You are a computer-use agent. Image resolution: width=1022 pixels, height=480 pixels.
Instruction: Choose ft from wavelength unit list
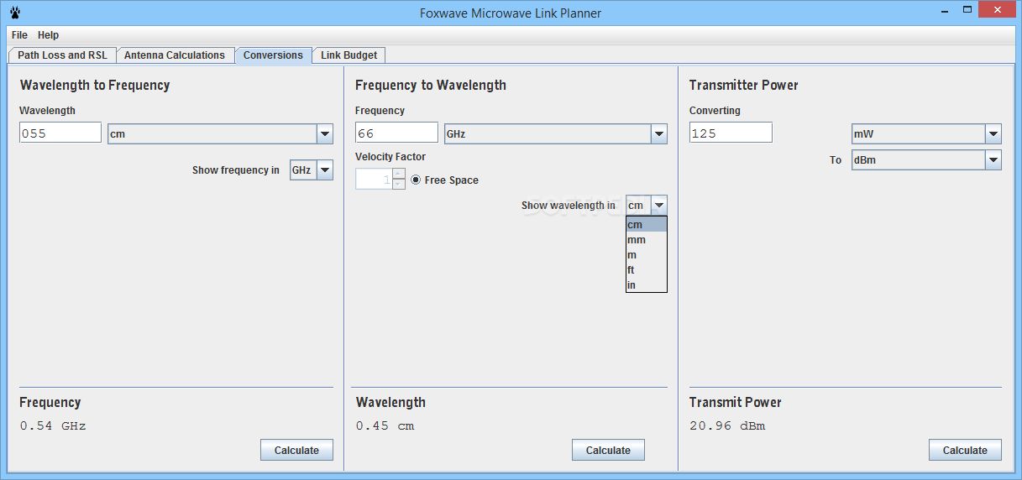click(647, 269)
